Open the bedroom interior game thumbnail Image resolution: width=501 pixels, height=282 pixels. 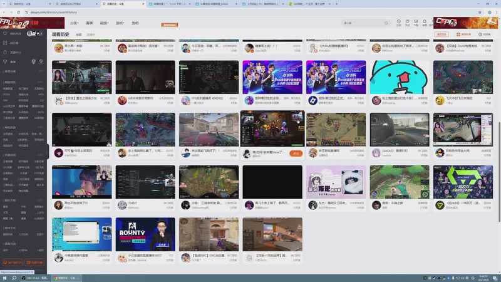click(x=272, y=234)
